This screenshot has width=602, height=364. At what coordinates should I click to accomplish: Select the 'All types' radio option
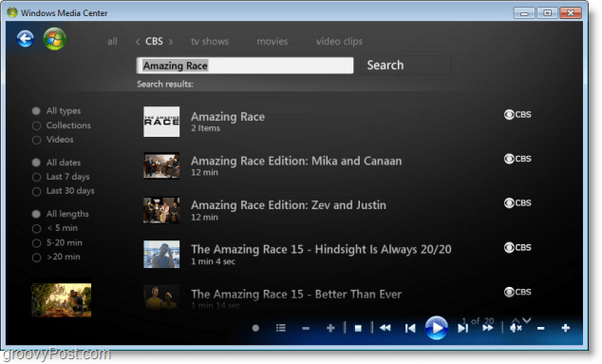57,111
